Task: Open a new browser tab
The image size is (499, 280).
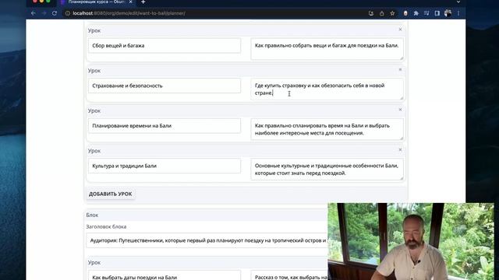Action: [143, 2]
